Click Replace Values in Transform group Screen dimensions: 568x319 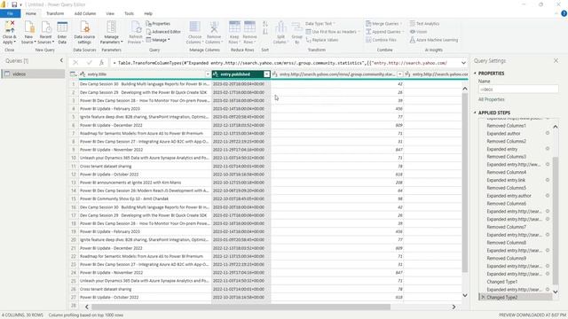(321, 40)
